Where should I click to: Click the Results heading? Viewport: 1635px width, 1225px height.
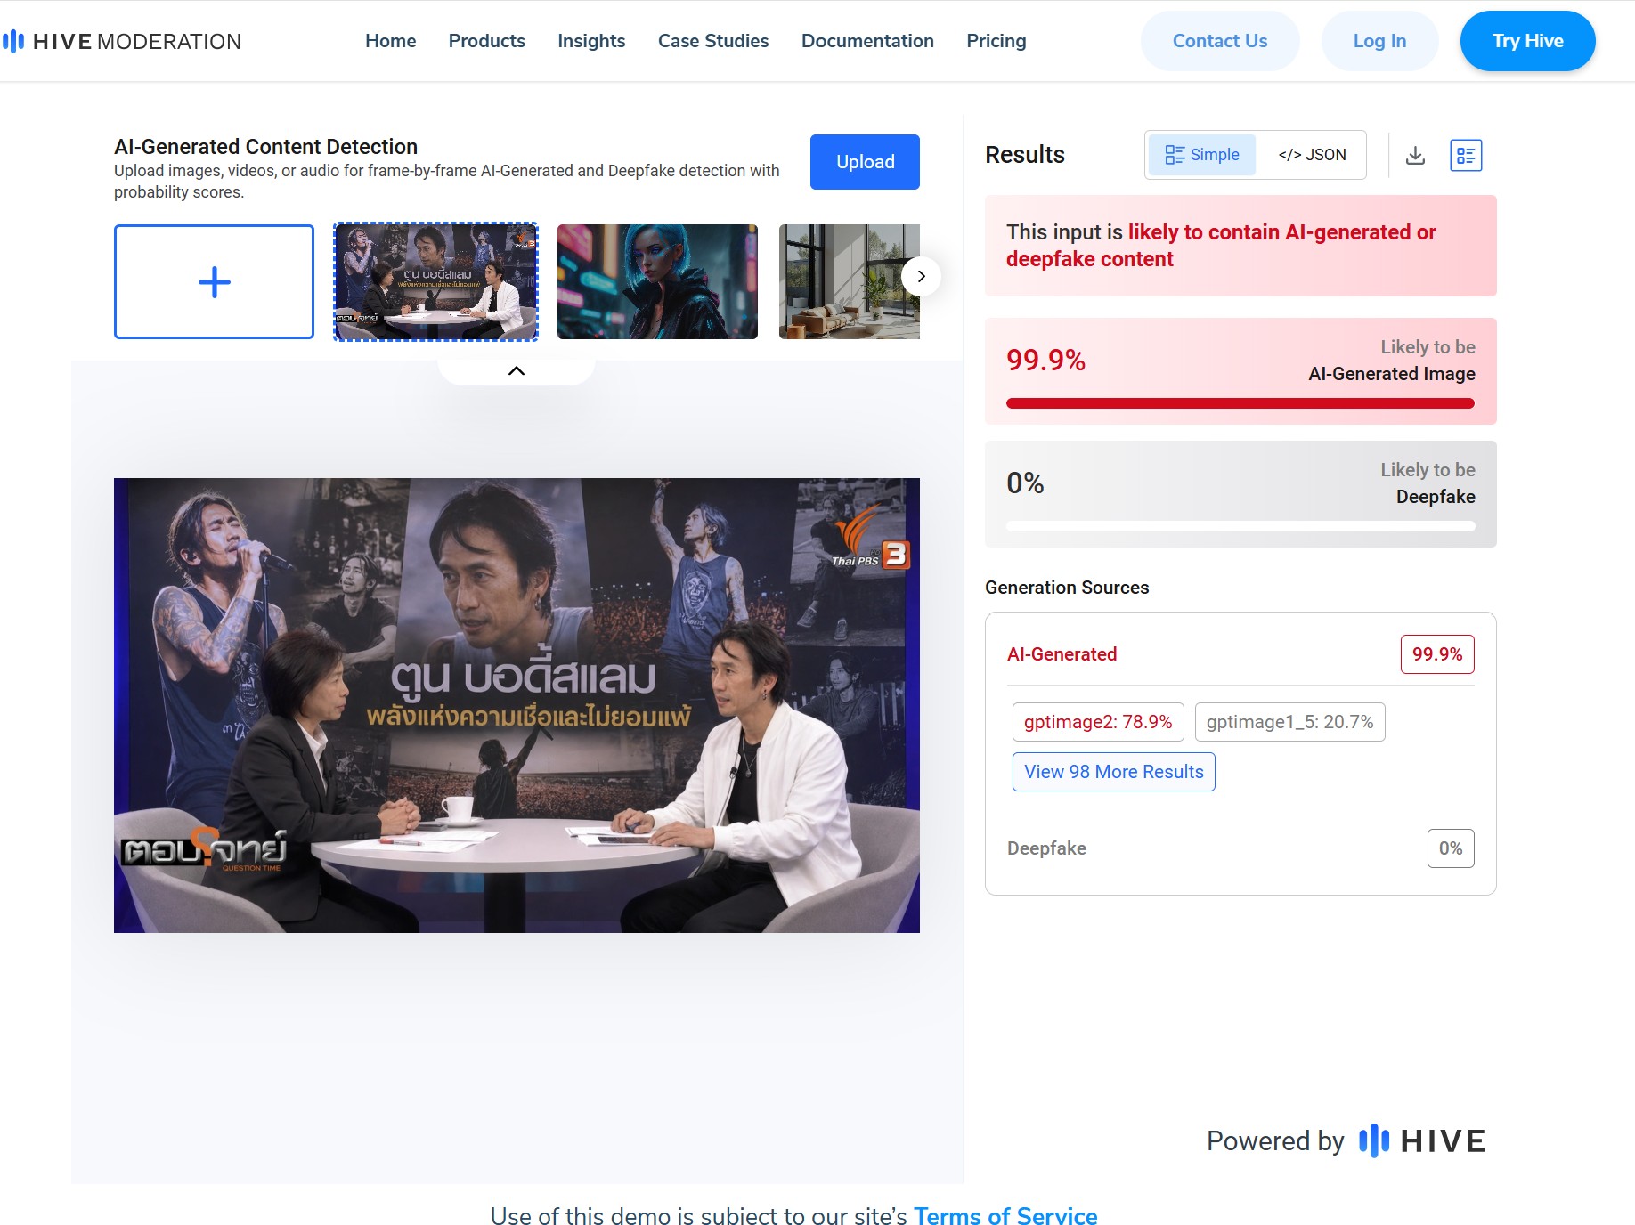(x=1025, y=155)
